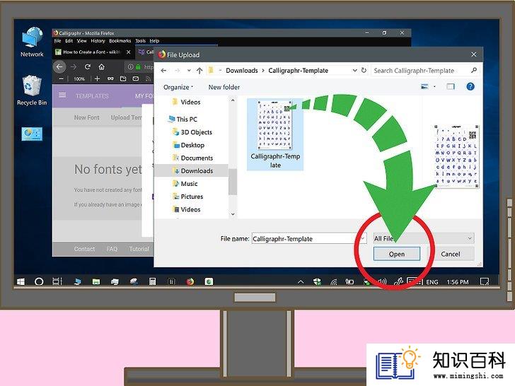Viewport: 515px width, 386px height.
Task: Go forward in the File Upload dialog
Action: tap(178, 71)
